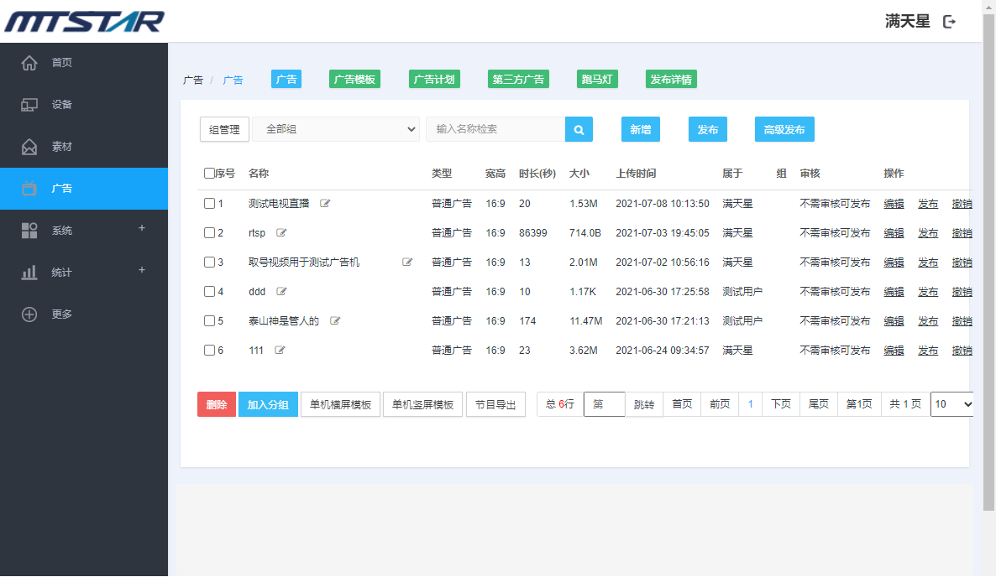
Task: Open the 素材 material icon in sidebar
Action: (29, 147)
